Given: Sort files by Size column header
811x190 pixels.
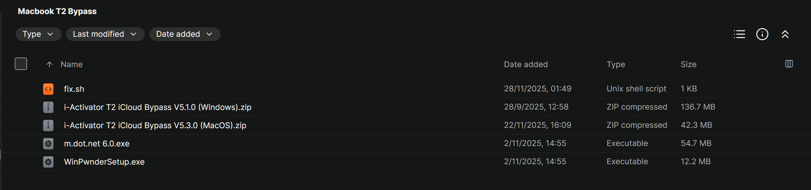Looking at the screenshot, I should coord(688,64).
